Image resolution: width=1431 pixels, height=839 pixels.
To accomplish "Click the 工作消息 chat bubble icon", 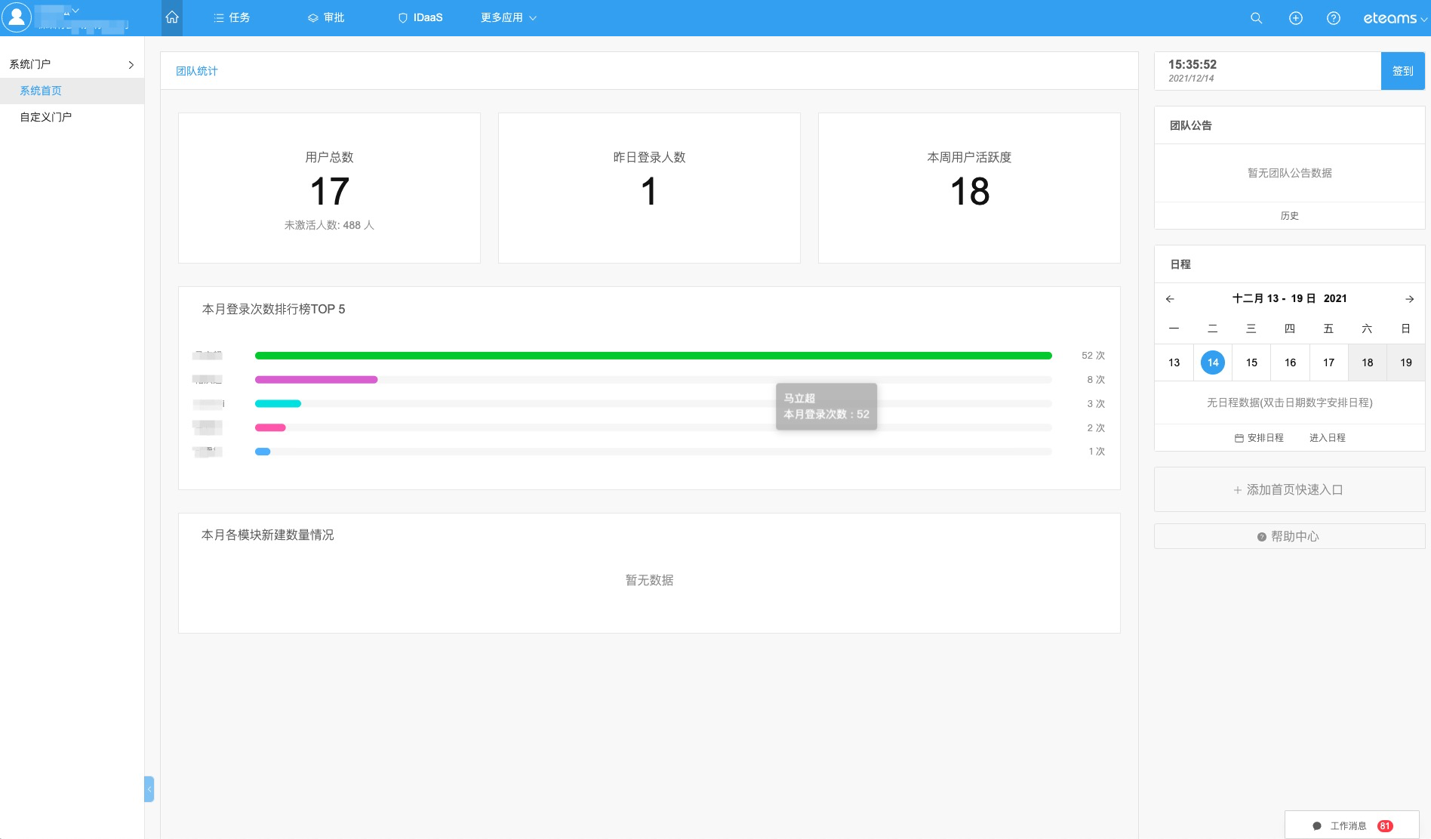I will [1317, 826].
